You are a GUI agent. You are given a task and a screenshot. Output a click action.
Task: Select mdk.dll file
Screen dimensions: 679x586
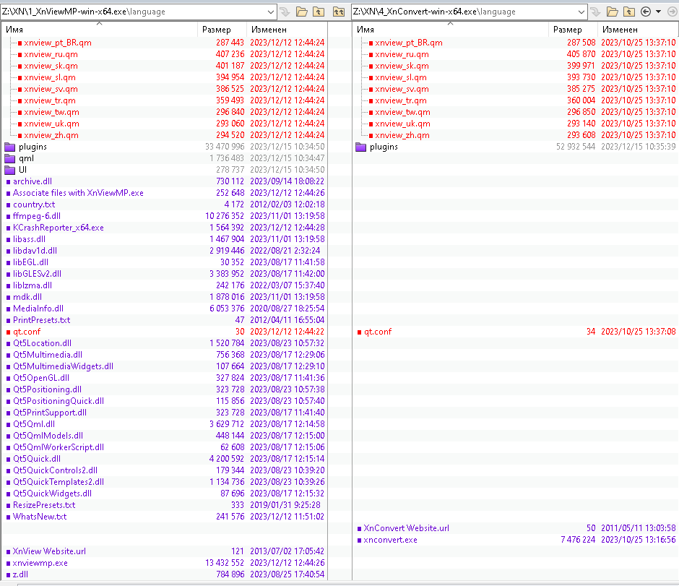[x=27, y=297]
